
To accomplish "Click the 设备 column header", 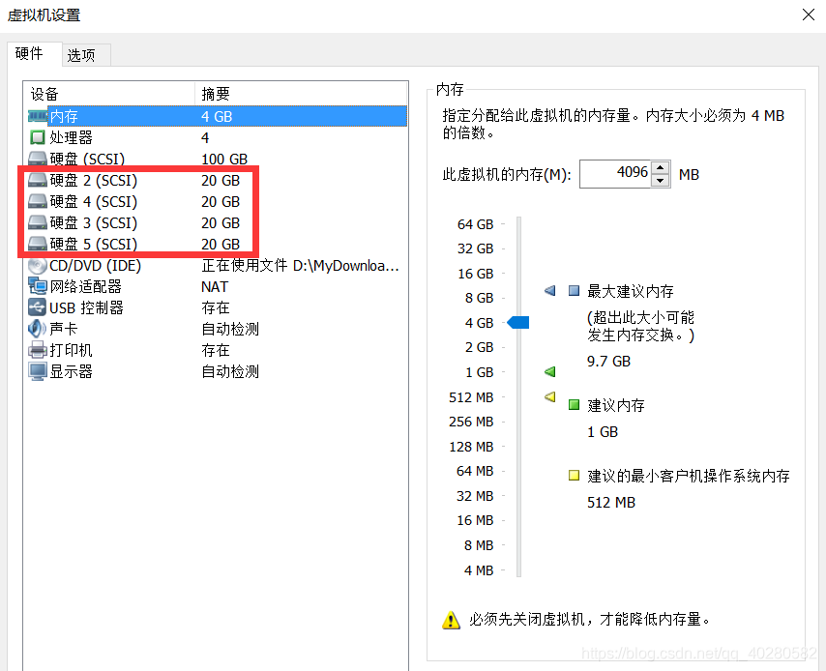I will click(x=109, y=94).
